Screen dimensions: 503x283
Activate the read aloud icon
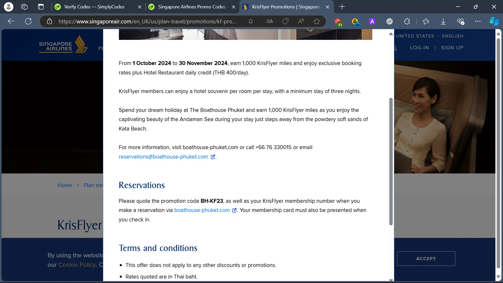click(301, 21)
